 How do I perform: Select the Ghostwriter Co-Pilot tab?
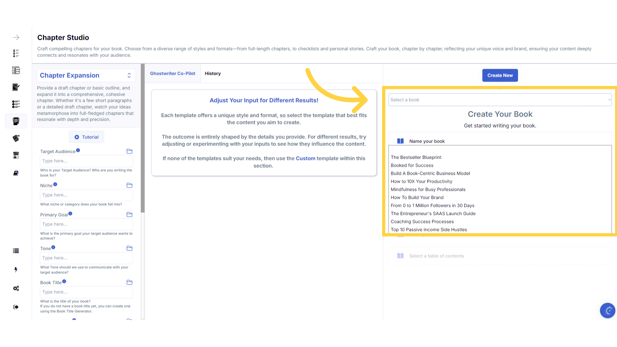(x=173, y=74)
